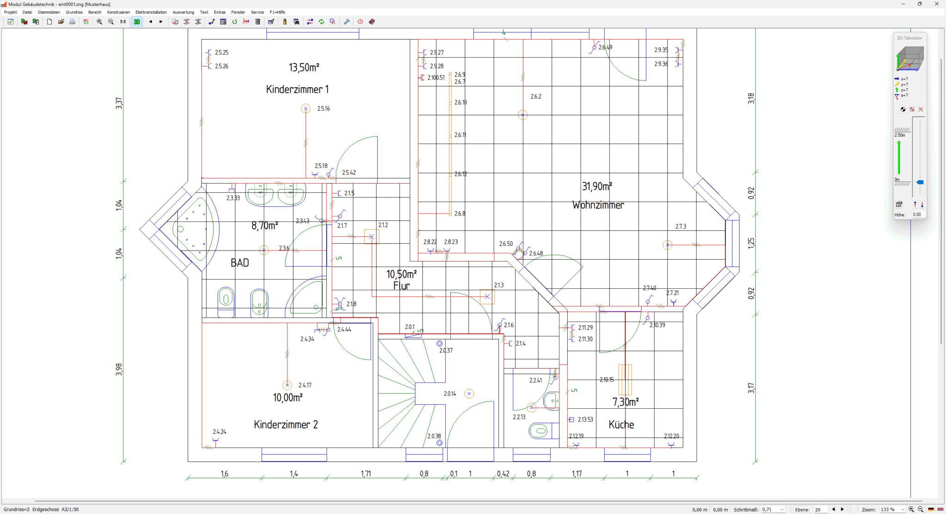Toggle the 3D view button in the toolbar

[x=136, y=22]
